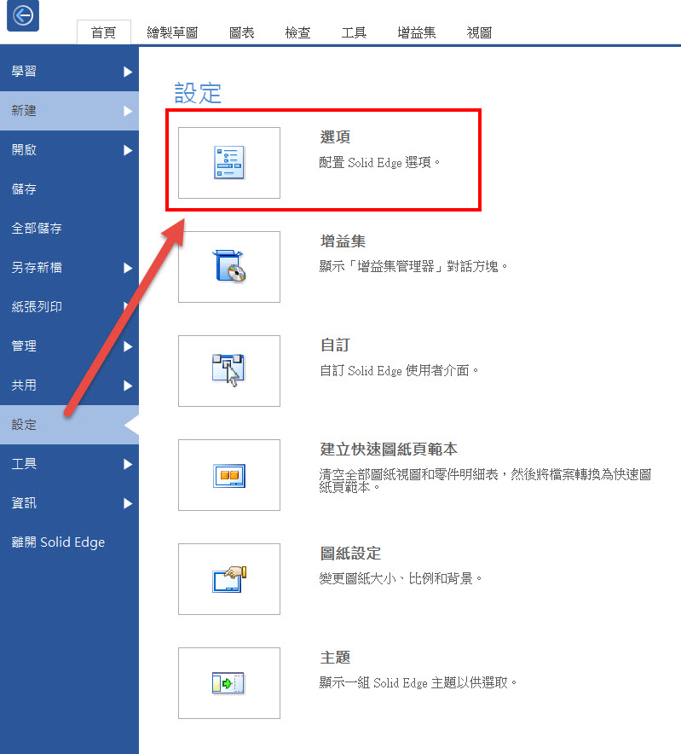Screen dimensions: 681x754
Task: Expand the 開啟 submenu arrow
Action: coord(127,150)
